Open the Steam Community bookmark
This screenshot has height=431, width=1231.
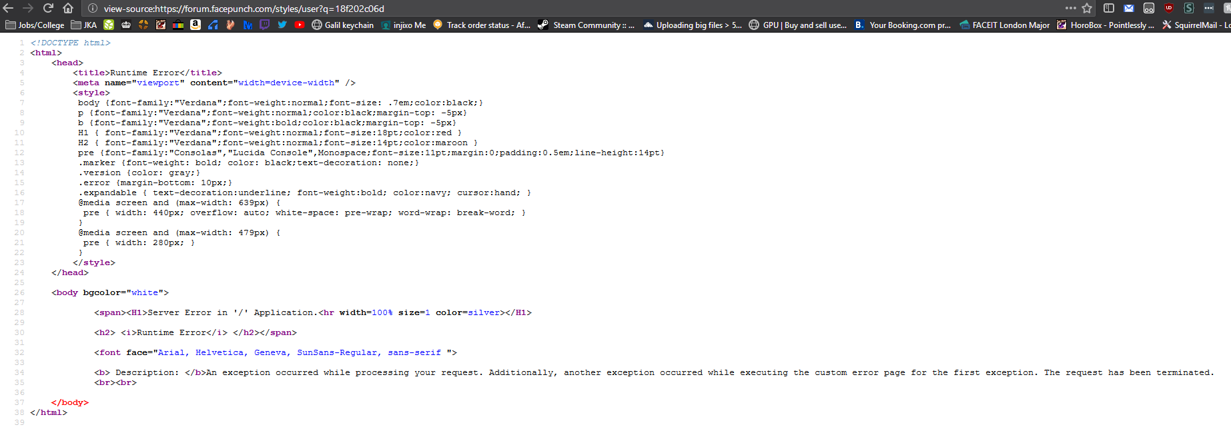pos(586,25)
